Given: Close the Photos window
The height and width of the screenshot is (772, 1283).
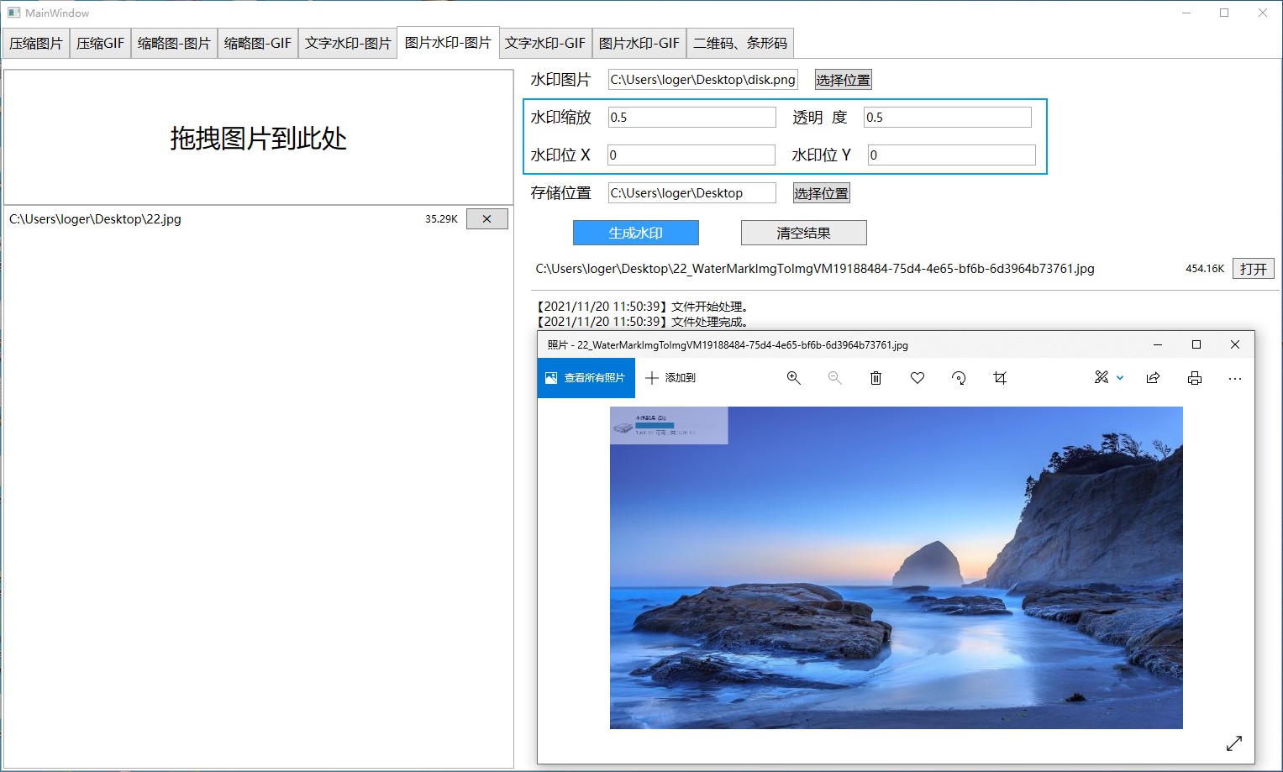Looking at the screenshot, I should tap(1235, 344).
